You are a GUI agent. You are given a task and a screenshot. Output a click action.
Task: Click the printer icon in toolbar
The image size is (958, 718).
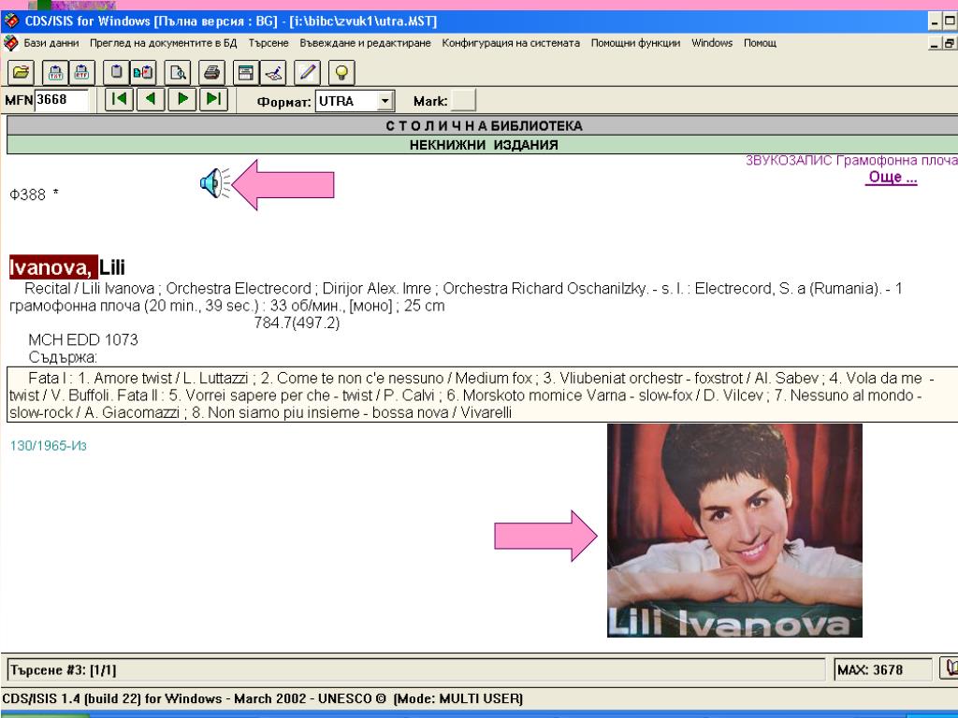212,73
